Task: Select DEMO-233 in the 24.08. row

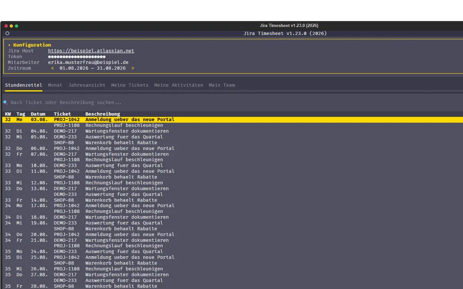Action: (65, 252)
